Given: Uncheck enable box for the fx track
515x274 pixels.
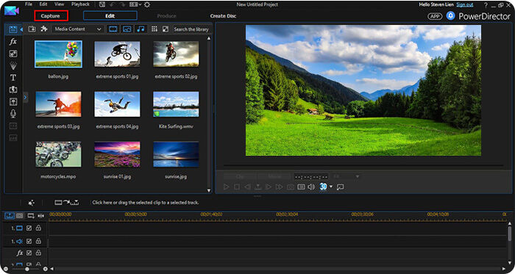Looking at the screenshot, I should click(29, 253).
